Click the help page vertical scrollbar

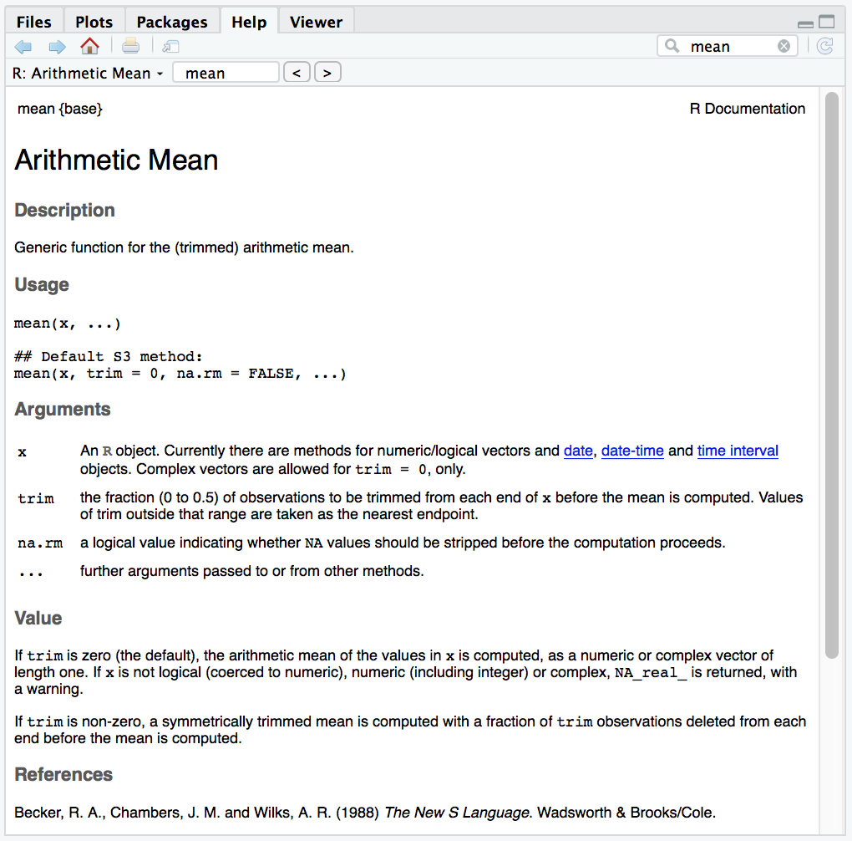(831, 376)
